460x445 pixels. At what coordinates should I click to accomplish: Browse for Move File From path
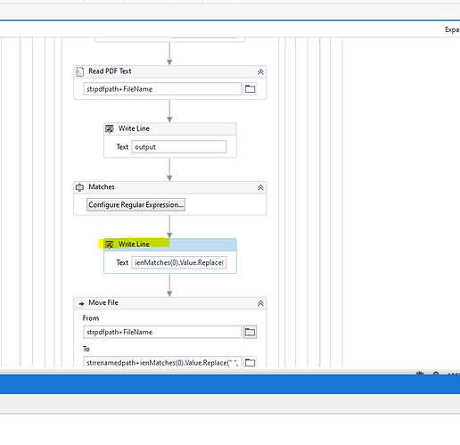point(250,332)
